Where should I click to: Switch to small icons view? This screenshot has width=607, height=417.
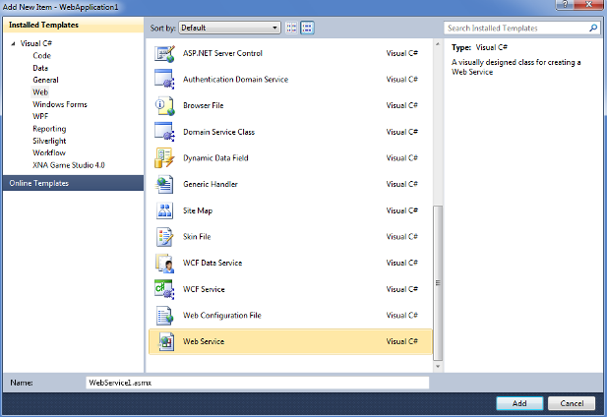tap(291, 28)
